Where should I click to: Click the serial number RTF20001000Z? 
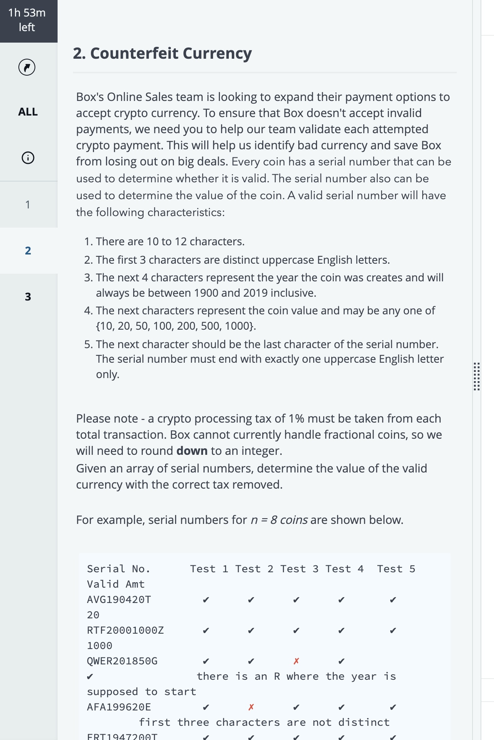(126, 630)
